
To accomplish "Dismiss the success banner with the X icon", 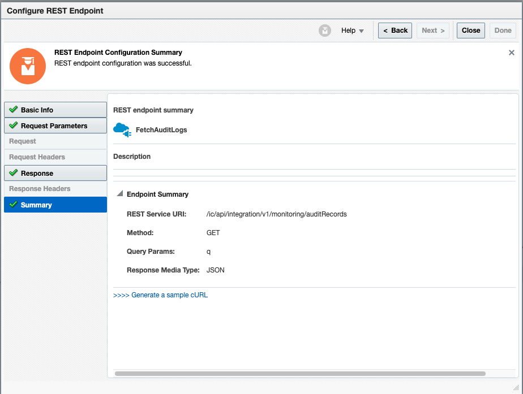I will click(x=512, y=52).
